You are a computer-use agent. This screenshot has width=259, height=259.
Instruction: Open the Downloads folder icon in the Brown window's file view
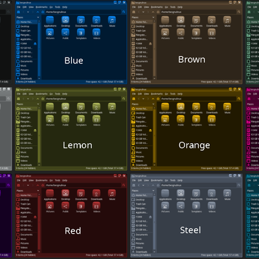pyautogui.click(x=212, y=20)
